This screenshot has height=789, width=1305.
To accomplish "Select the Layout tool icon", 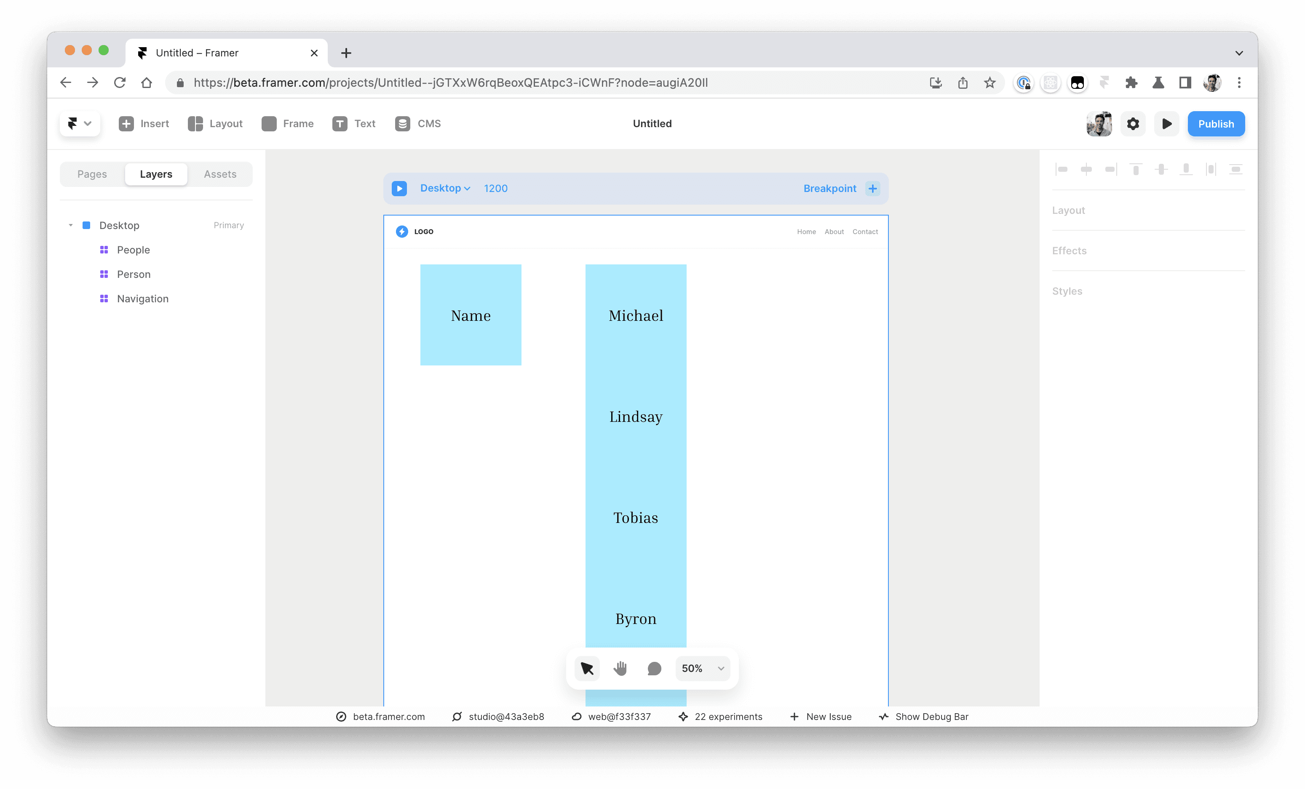I will pos(195,123).
